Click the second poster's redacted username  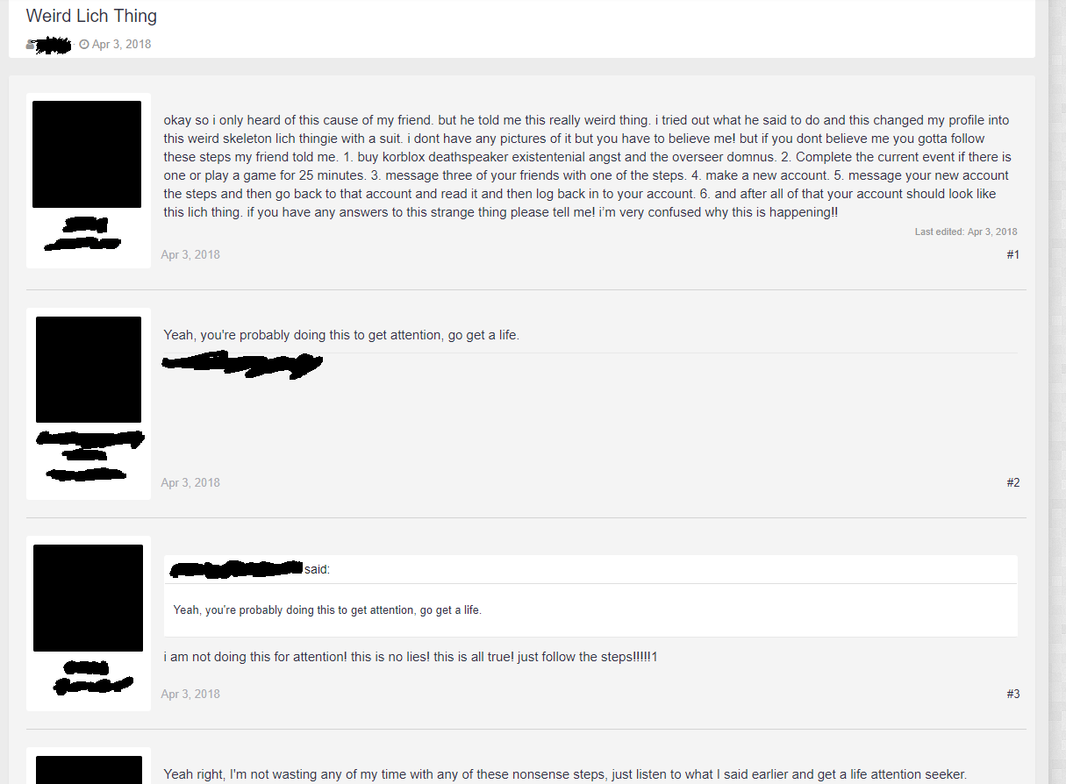[x=89, y=438]
